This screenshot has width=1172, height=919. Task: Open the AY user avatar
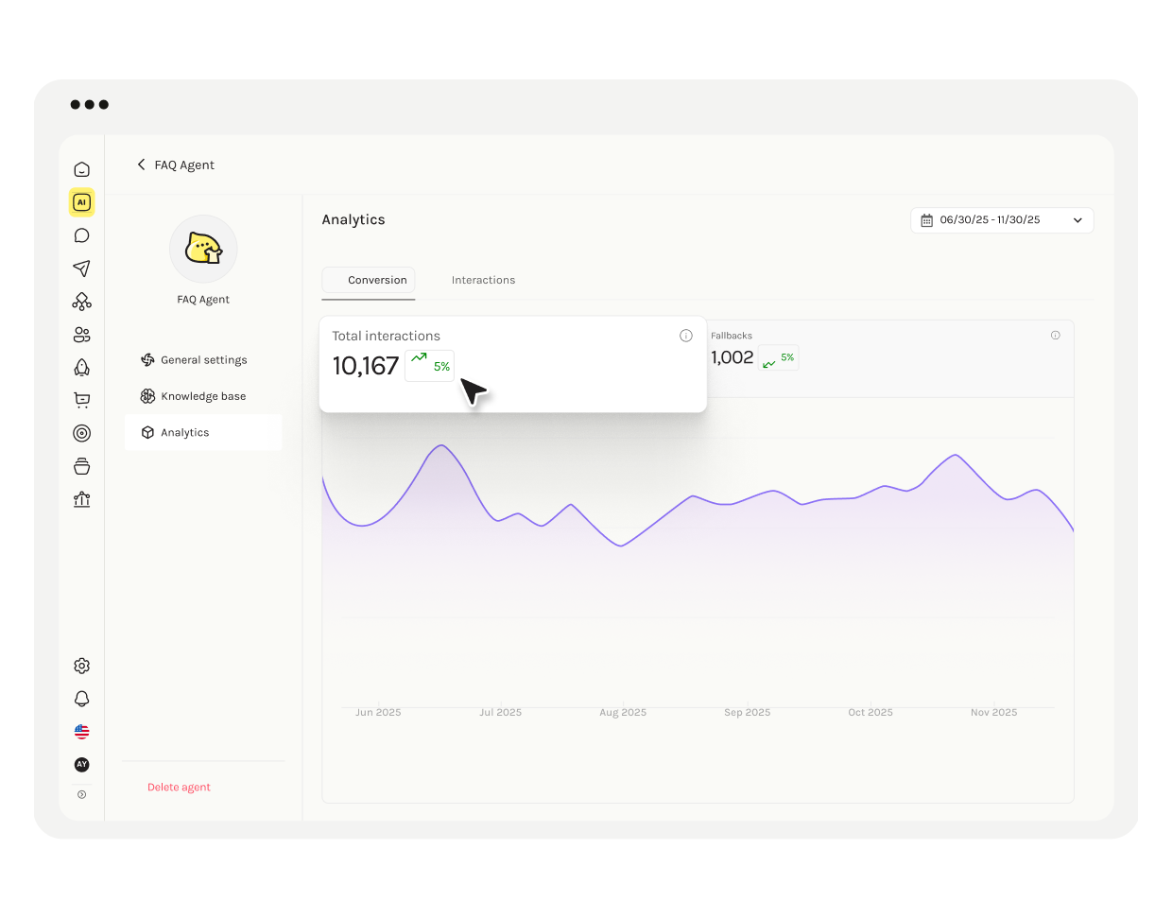tap(82, 764)
